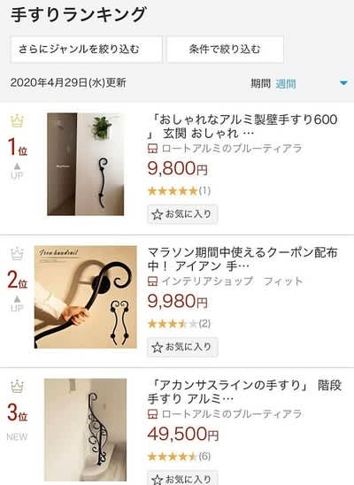Select the 週間 period option
354x485 pixels.
coord(286,83)
